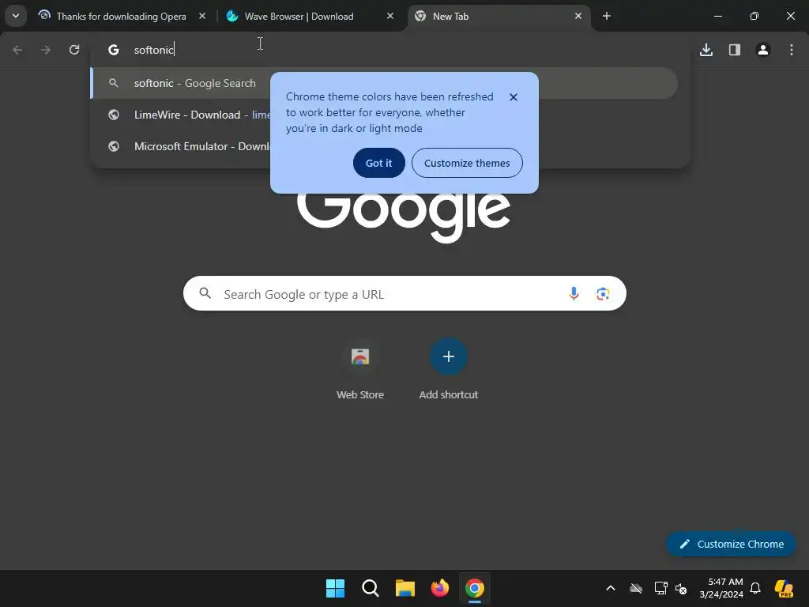Open File Explorer from the taskbar
Screen dimensions: 809x607
point(405,588)
